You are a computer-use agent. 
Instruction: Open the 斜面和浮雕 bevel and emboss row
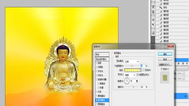click(x=102, y=79)
